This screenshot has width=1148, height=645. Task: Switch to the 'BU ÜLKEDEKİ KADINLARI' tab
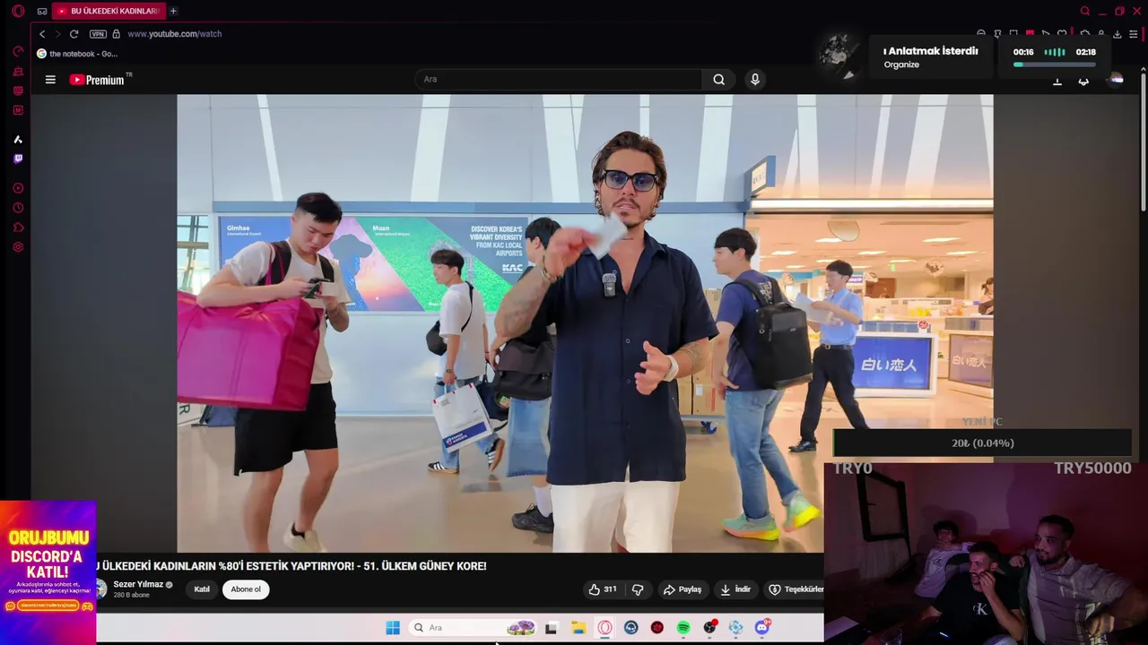coord(109,11)
